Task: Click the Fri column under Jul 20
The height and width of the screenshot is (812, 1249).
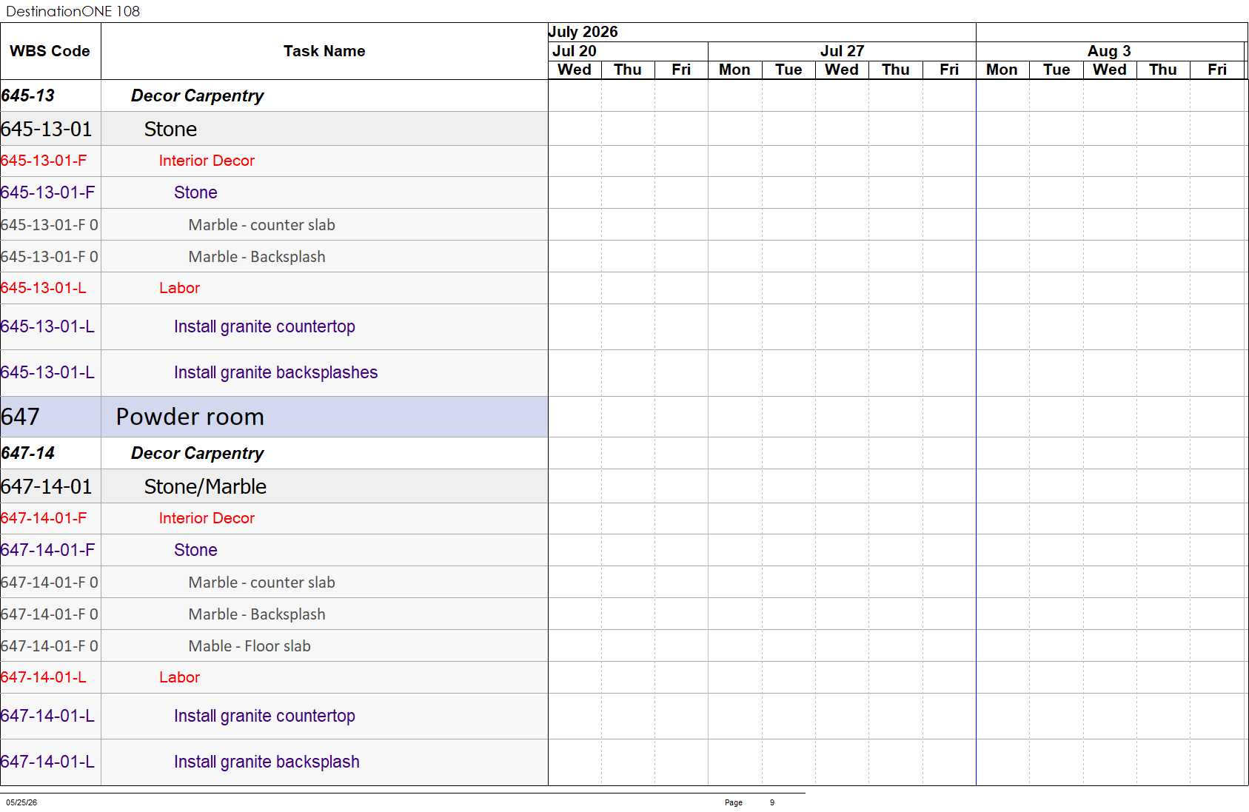Action: 681,70
